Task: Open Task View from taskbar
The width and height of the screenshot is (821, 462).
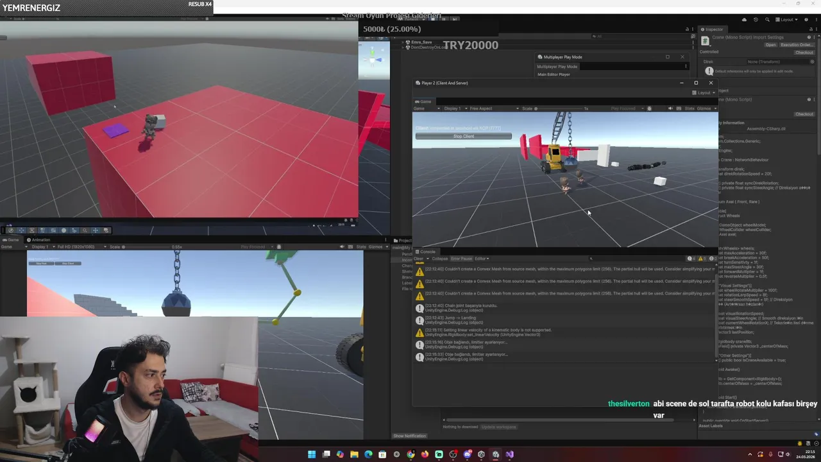Action: point(326,454)
